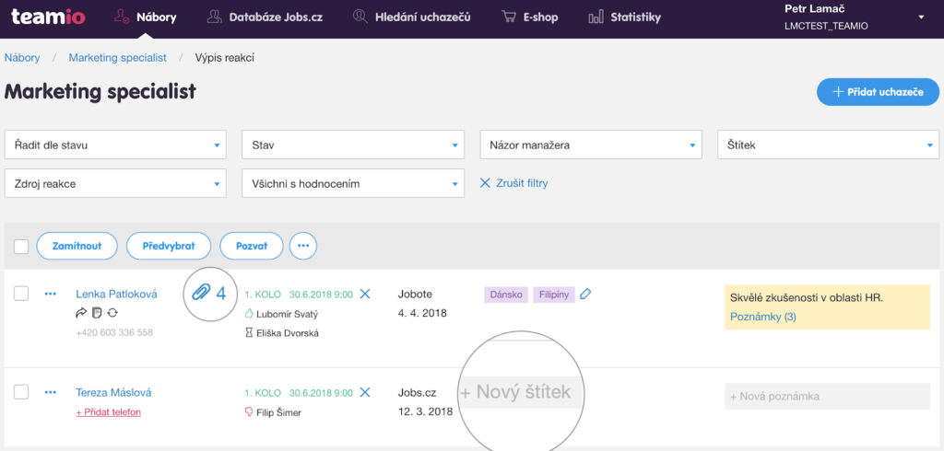
Task: Click the Nábory person icon in navigation
Action: pyautogui.click(x=123, y=17)
